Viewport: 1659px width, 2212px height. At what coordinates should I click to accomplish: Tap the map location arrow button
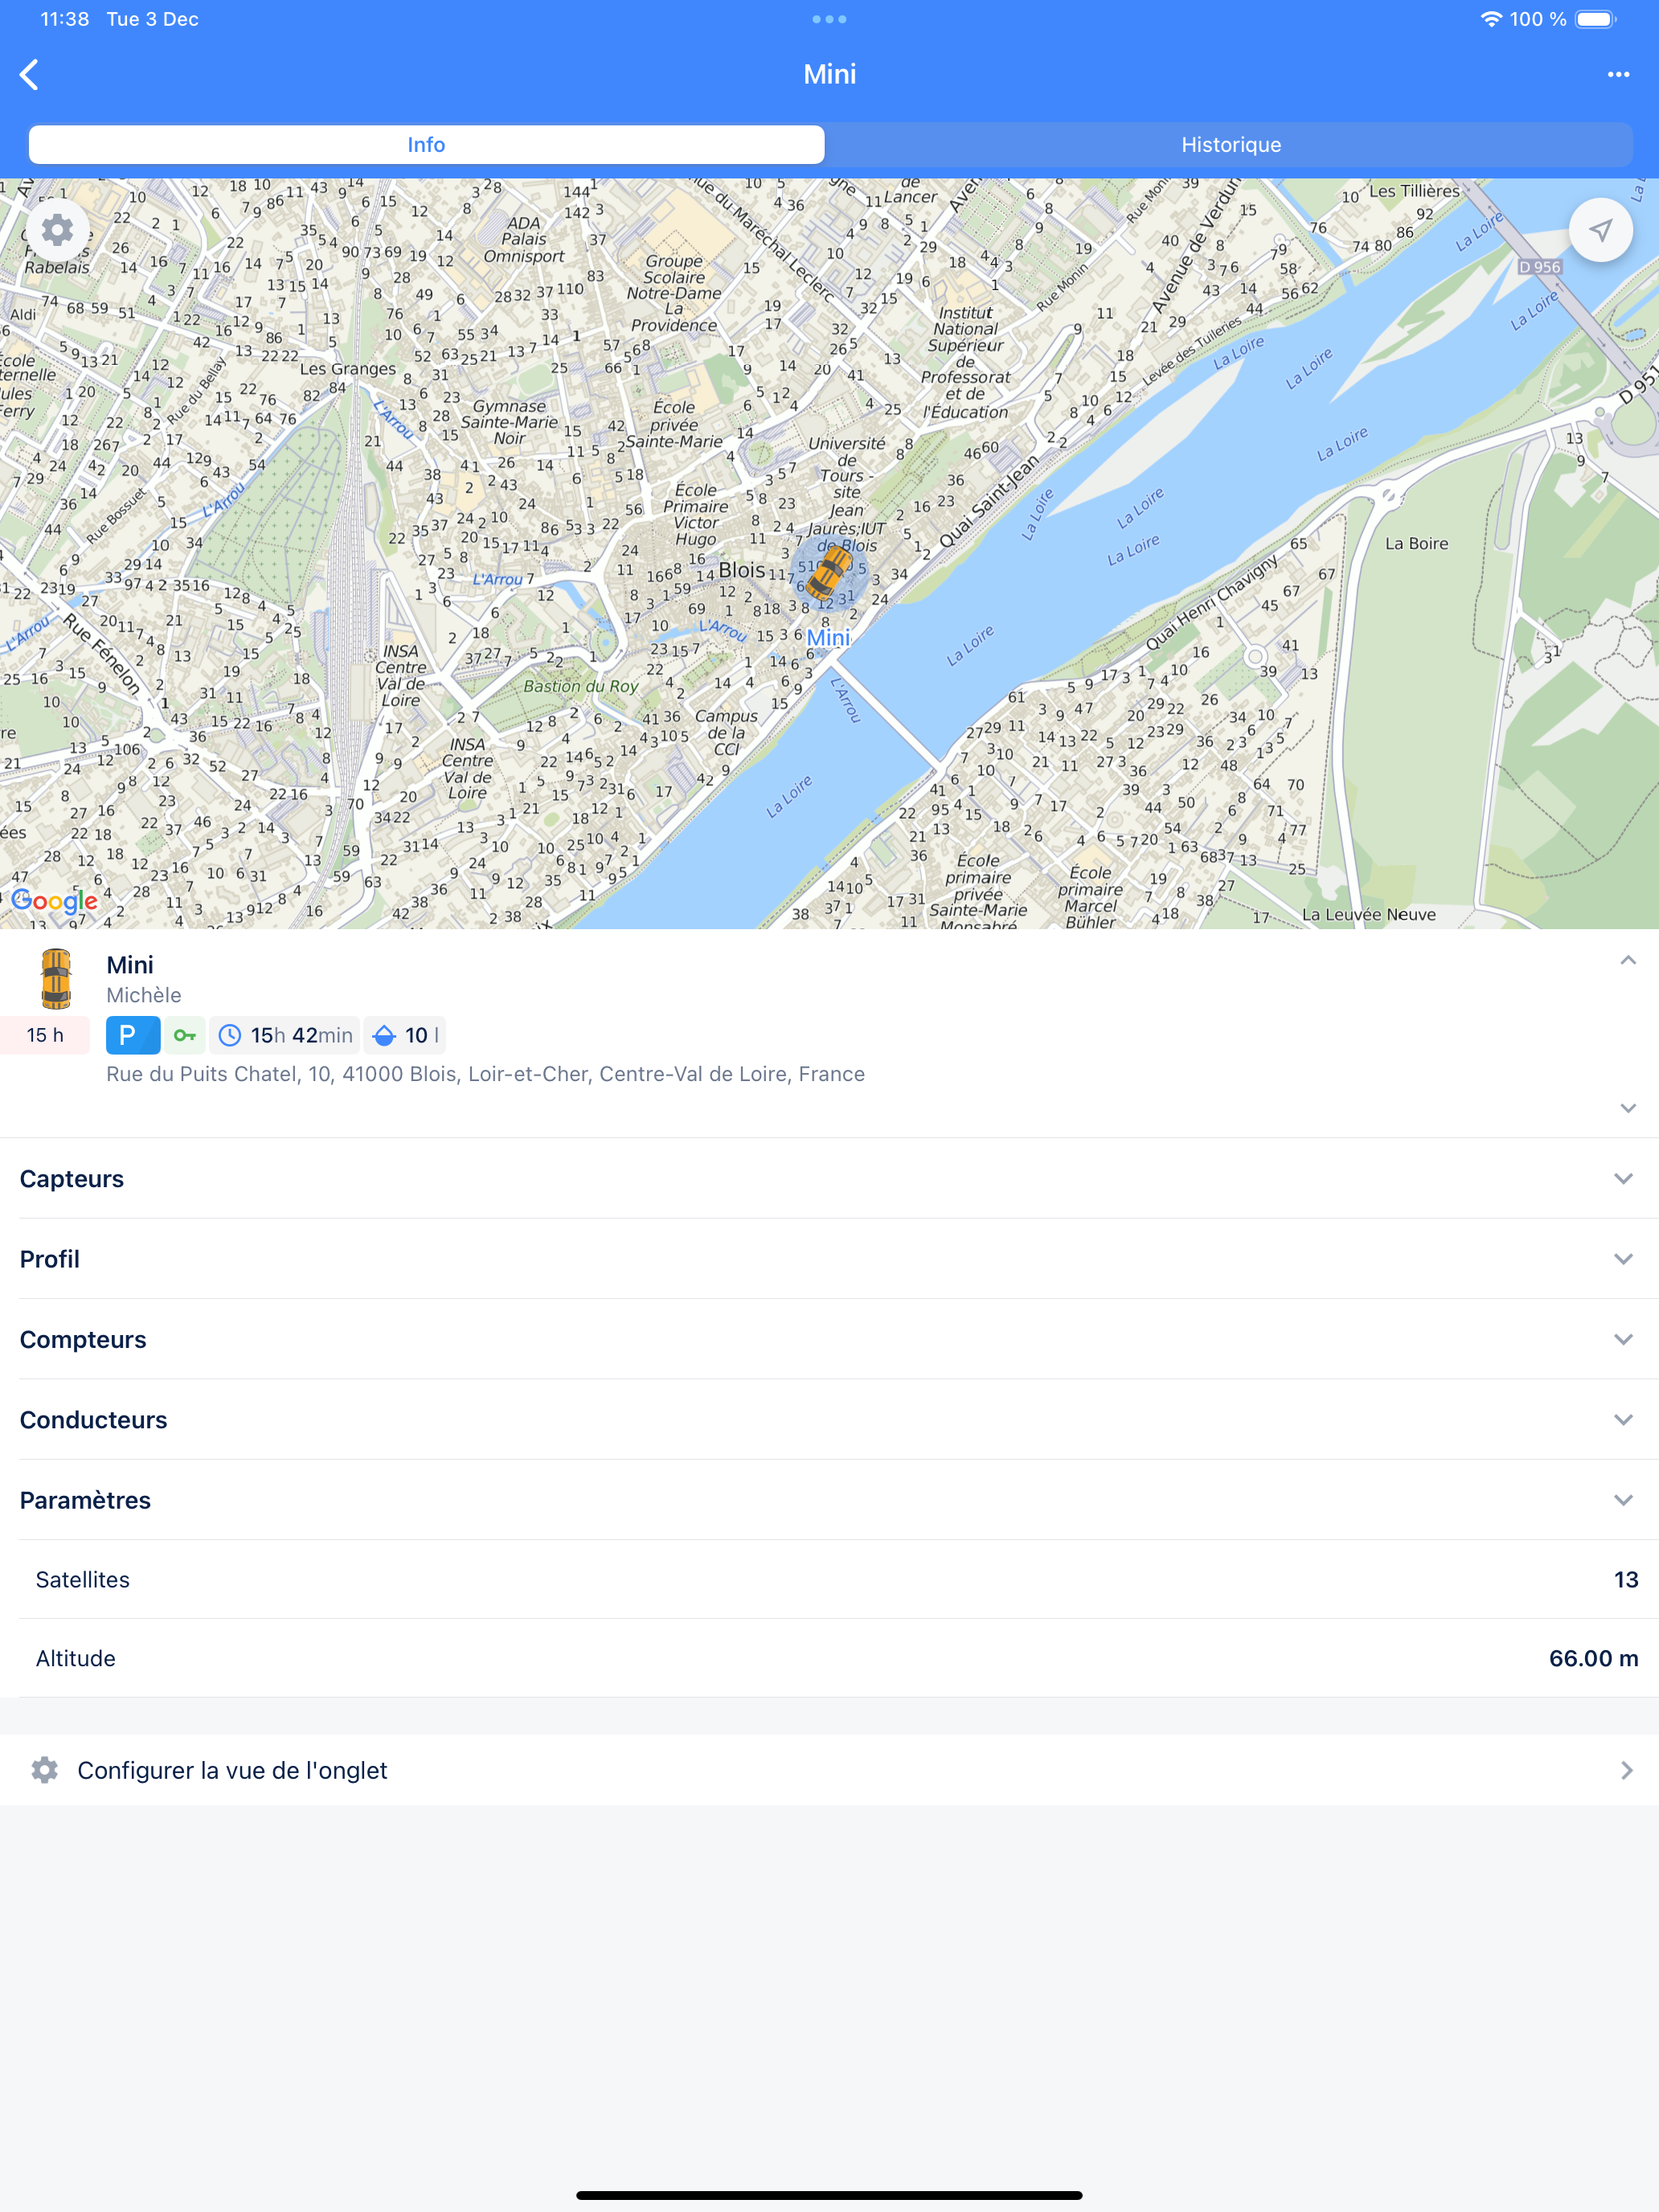tap(1600, 231)
